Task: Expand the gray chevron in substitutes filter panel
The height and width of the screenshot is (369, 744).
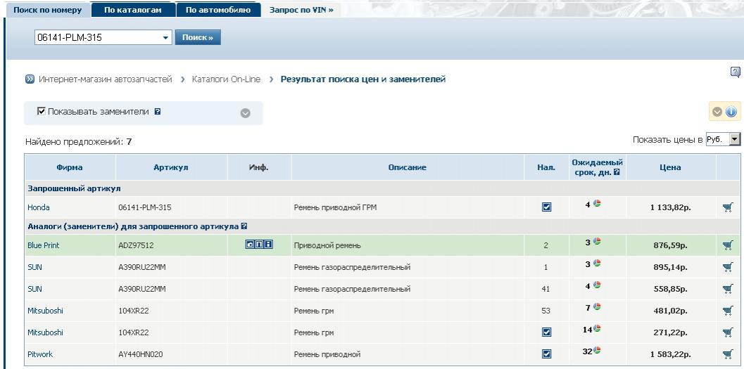Action: 246,113
